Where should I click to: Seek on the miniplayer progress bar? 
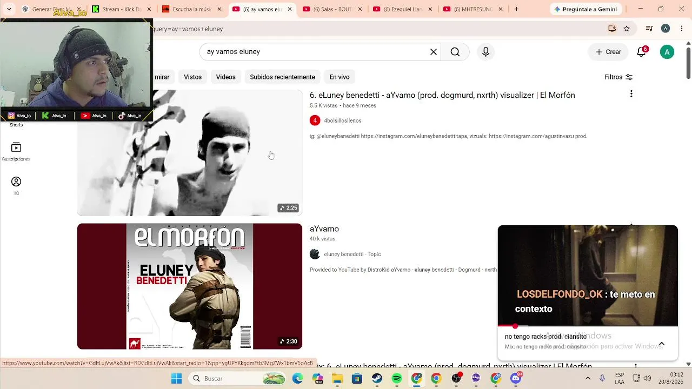pyautogui.click(x=588, y=326)
